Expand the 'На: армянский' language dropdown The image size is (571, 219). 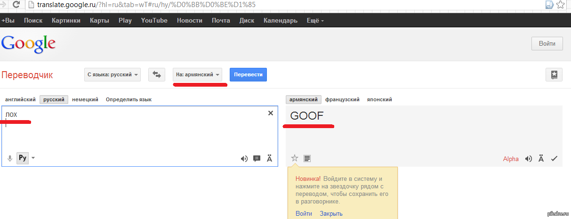pyautogui.click(x=198, y=74)
